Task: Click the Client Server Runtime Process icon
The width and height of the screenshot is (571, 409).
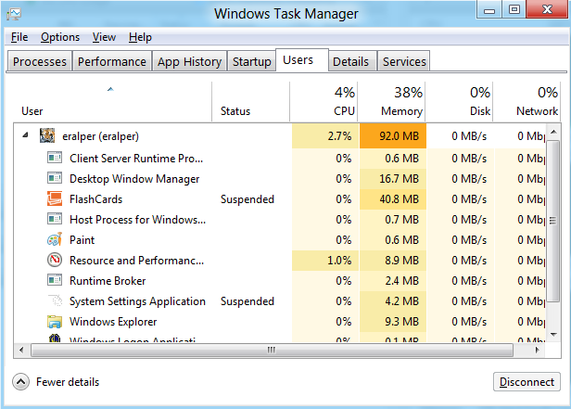Action: [x=55, y=158]
